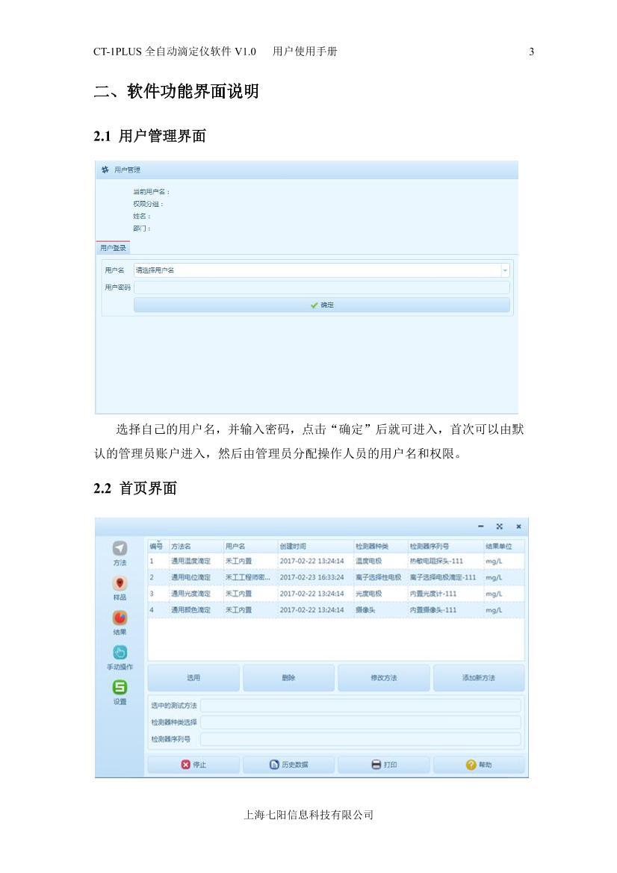Select the 通用温度滴定 method row
The image size is (617, 873).
(336, 562)
